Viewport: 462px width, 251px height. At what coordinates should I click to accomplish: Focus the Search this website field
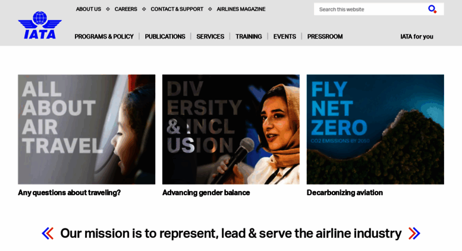point(370,9)
